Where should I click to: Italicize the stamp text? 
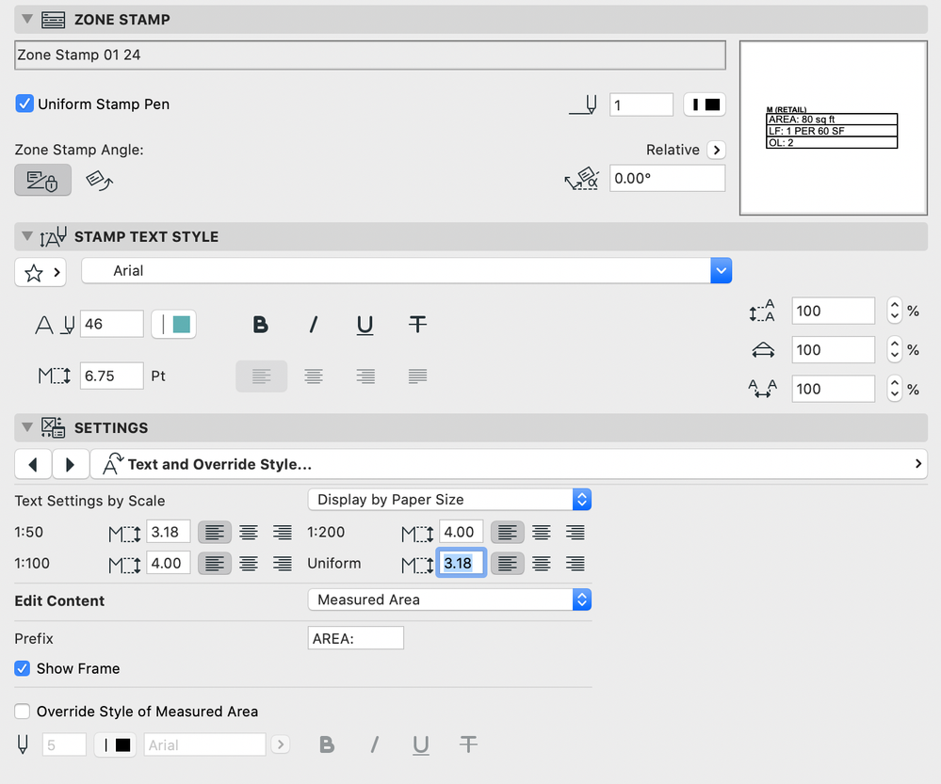[313, 324]
